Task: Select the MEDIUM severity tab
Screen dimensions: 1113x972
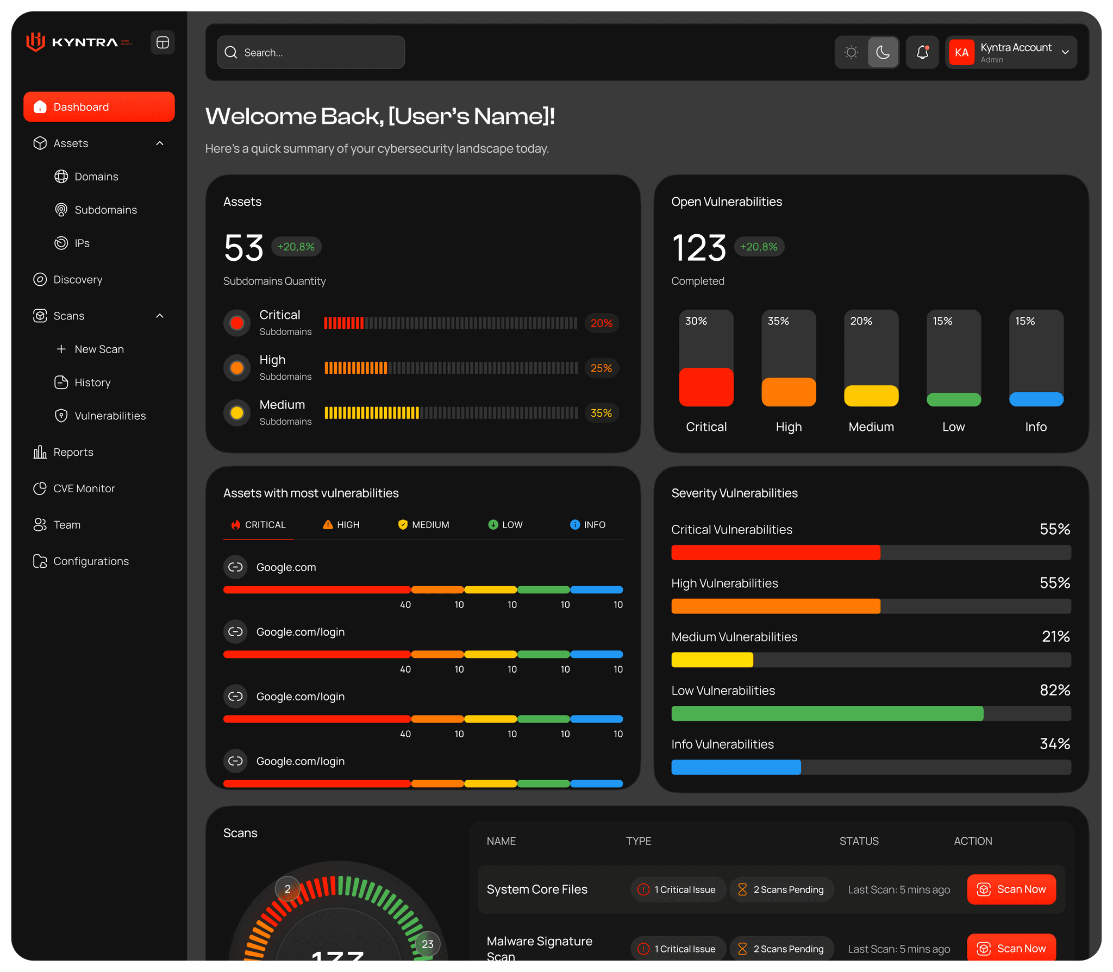Action: click(x=424, y=525)
